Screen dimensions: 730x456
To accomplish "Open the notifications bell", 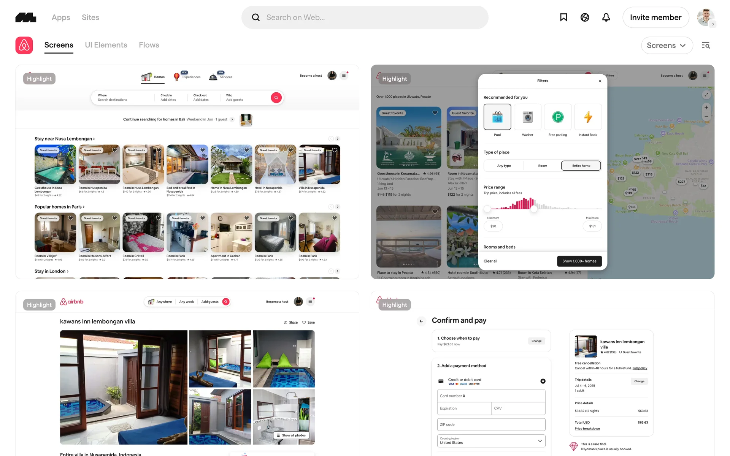I will point(606,17).
